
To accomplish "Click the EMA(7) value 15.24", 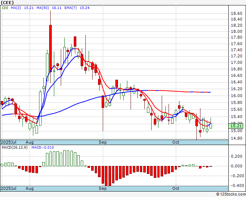I will (x=85, y=8).
